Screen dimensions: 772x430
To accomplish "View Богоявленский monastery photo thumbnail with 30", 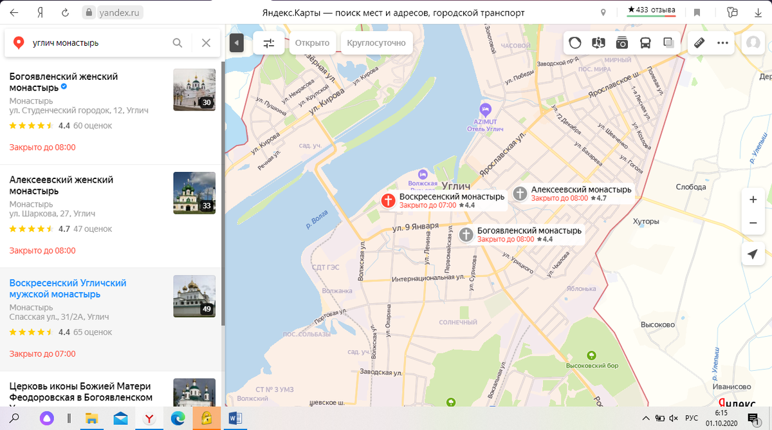I will click(x=194, y=89).
